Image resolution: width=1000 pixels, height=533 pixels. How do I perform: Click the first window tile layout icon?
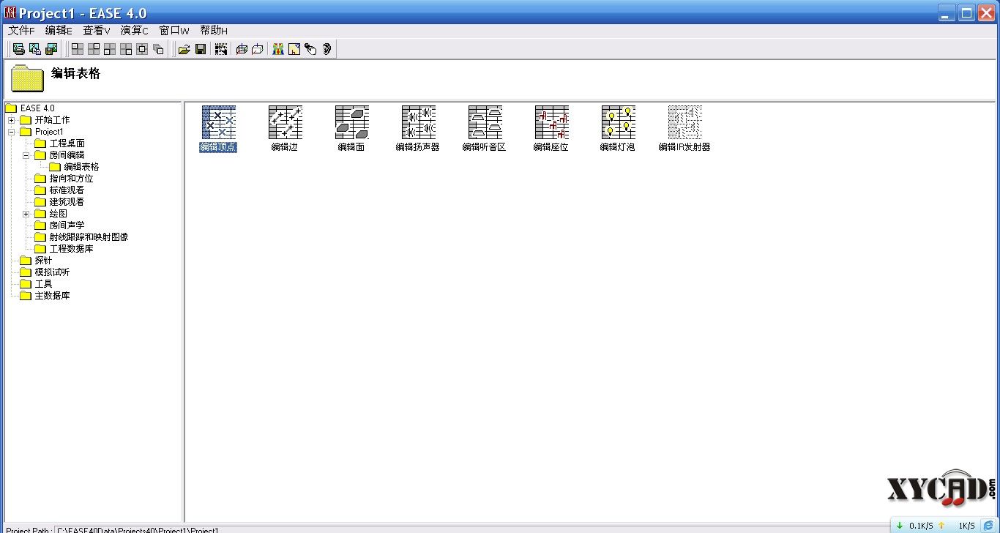[x=77, y=49]
